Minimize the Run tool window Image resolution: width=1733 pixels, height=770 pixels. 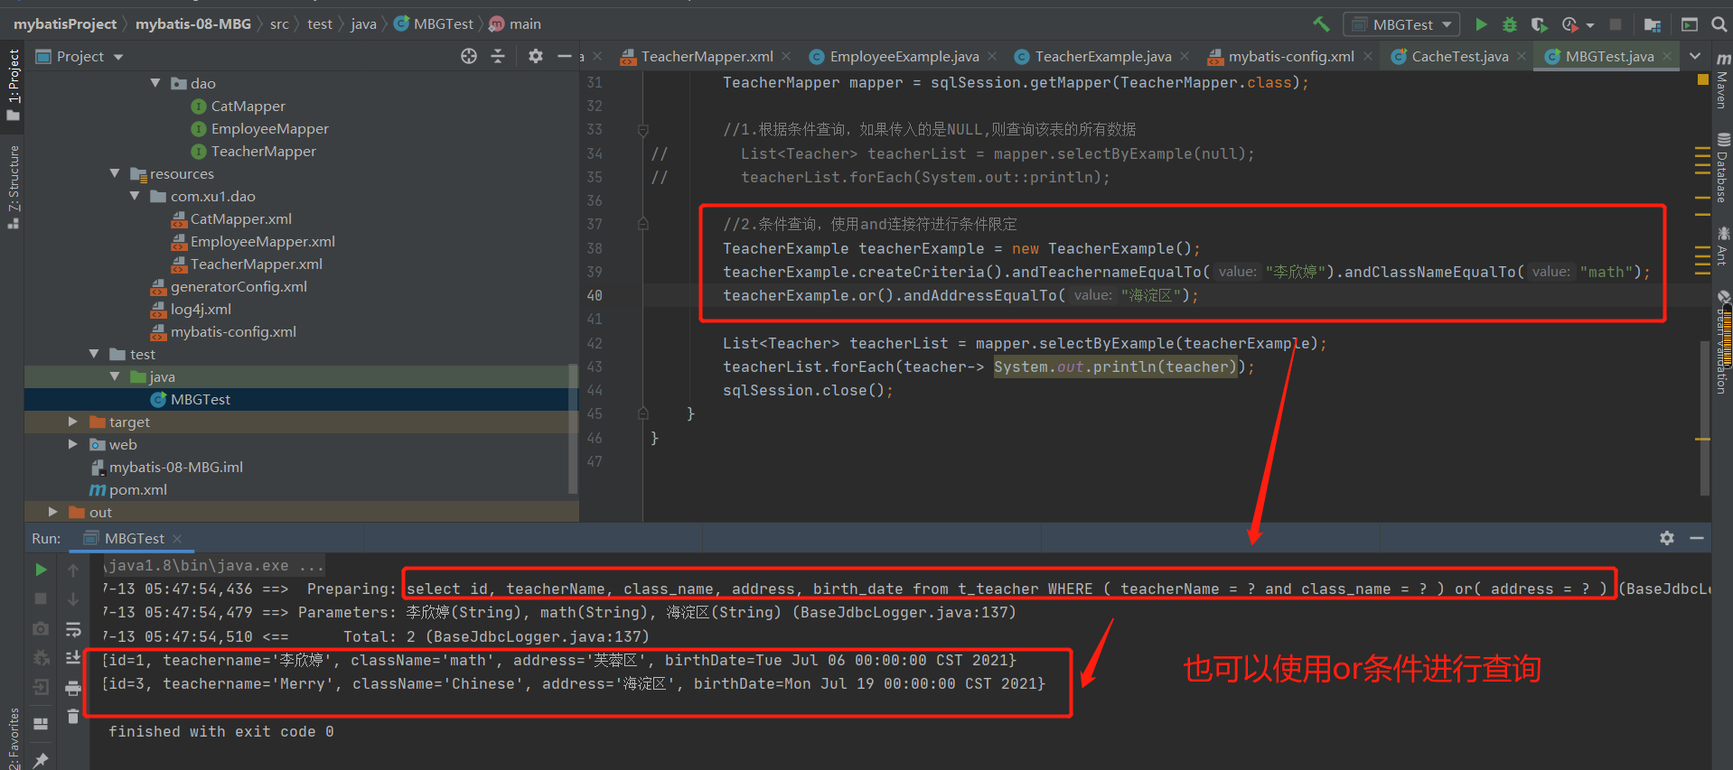(x=1697, y=538)
